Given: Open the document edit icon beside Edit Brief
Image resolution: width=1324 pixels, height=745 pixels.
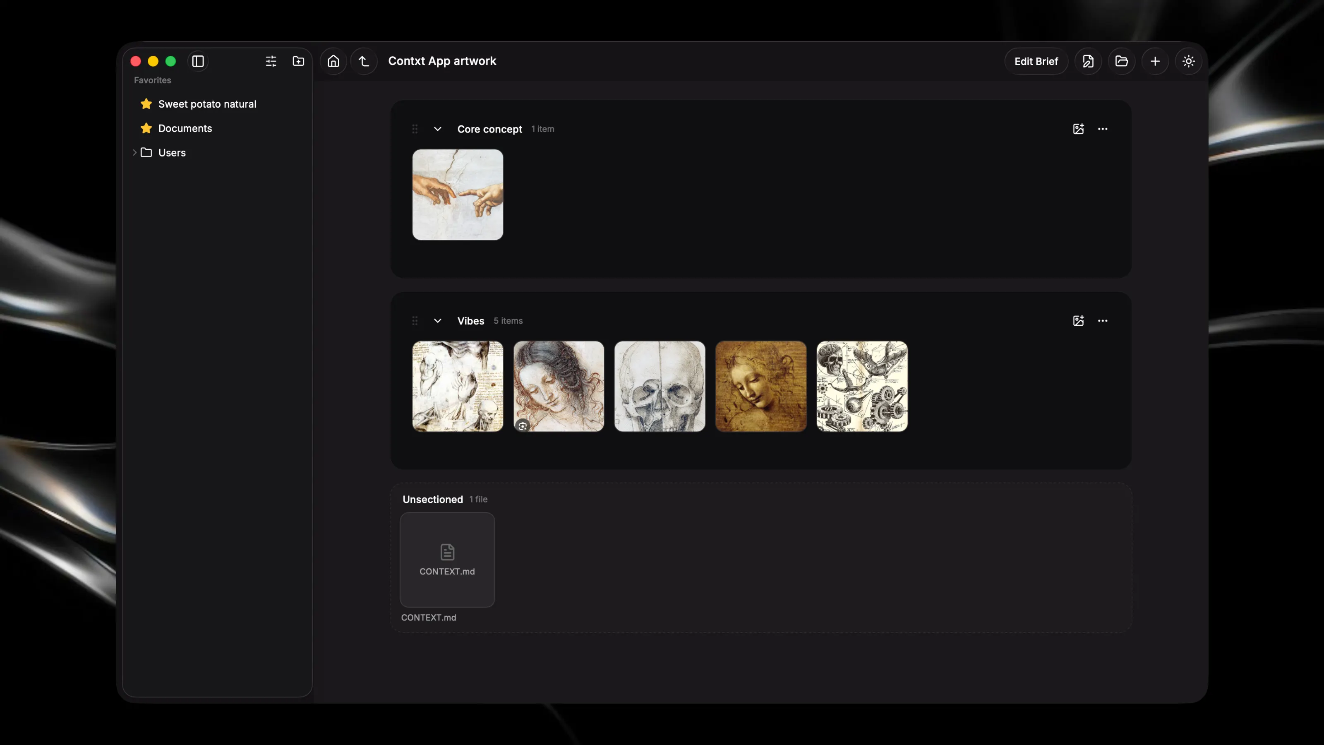Looking at the screenshot, I should (x=1088, y=61).
